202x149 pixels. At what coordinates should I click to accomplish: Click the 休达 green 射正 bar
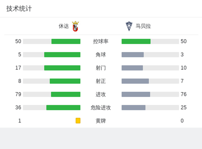click(65, 81)
